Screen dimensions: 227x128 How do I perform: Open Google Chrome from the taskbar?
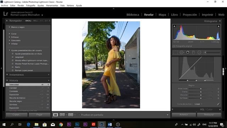pyautogui.click(x=61, y=124)
